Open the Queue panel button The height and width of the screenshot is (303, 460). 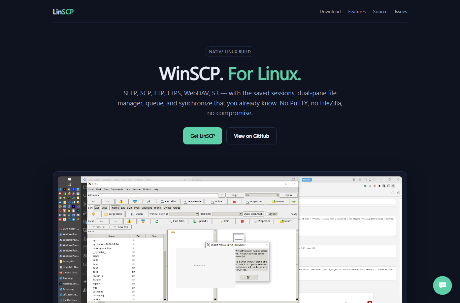coord(137,214)
